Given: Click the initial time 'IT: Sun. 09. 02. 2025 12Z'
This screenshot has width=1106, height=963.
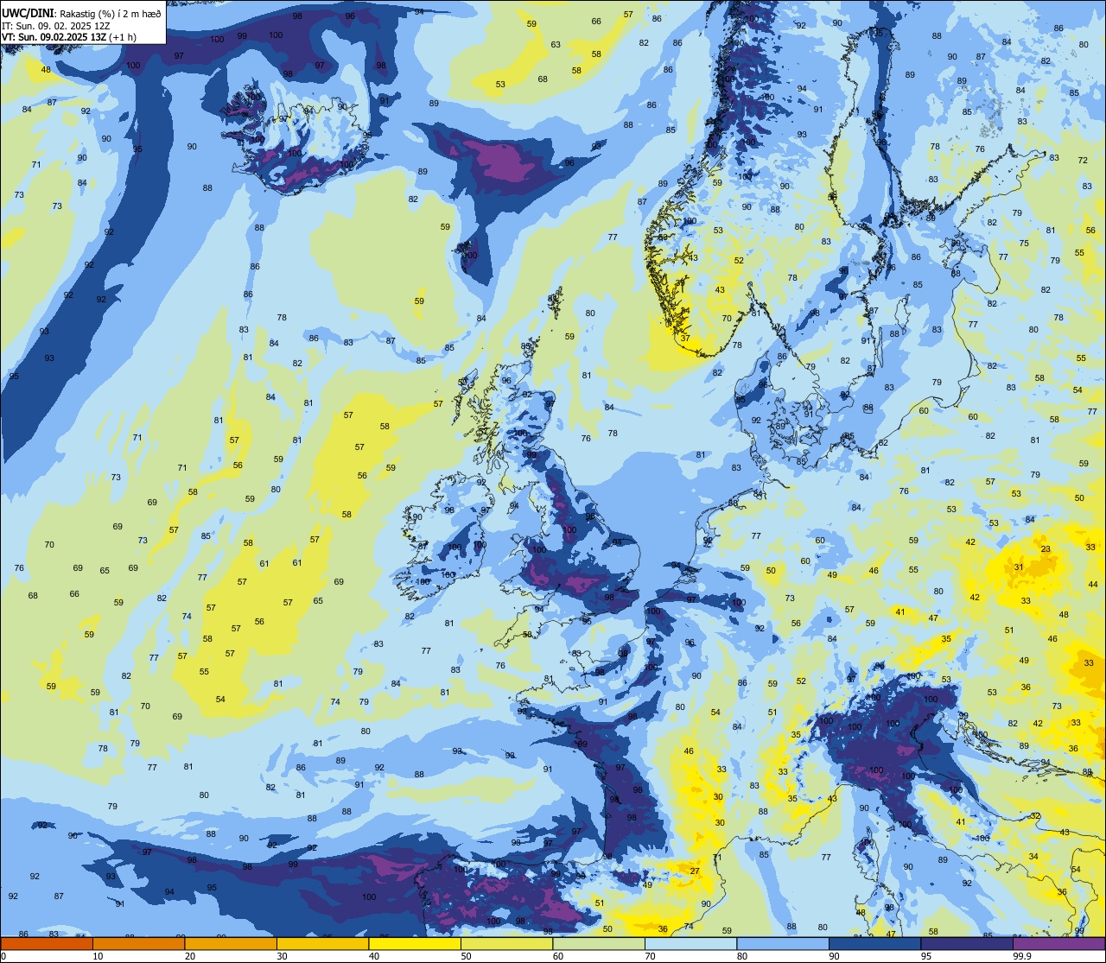Looking at the screenshot, I should [57, 26].
